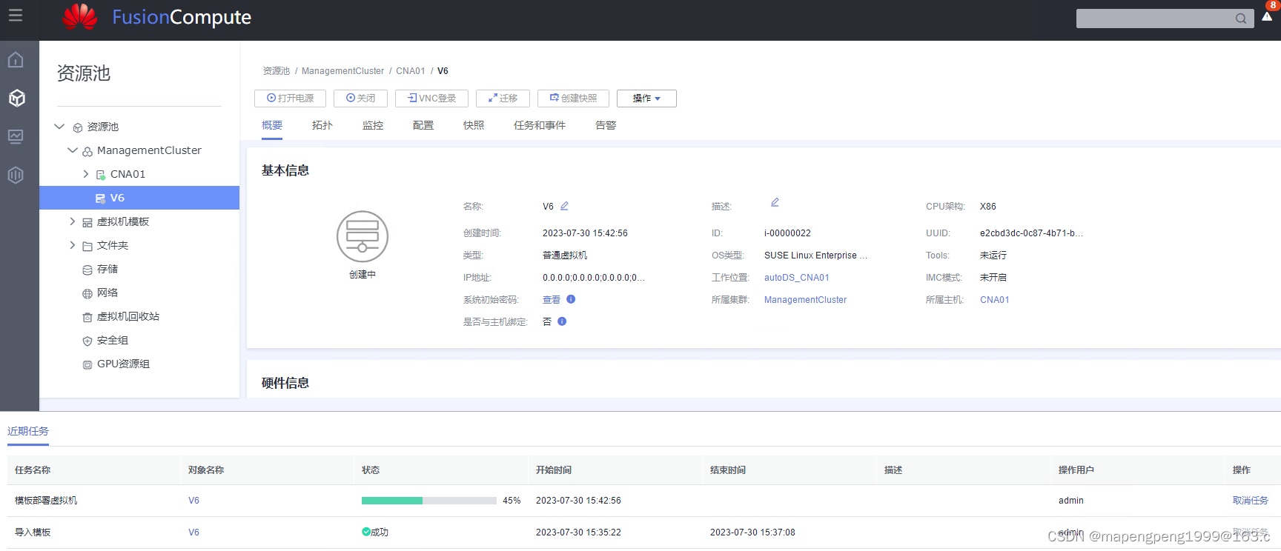Click the 存储 storage icon in tree
The width and height of the screenshot is (1281, 551).
tap(87, 270)
